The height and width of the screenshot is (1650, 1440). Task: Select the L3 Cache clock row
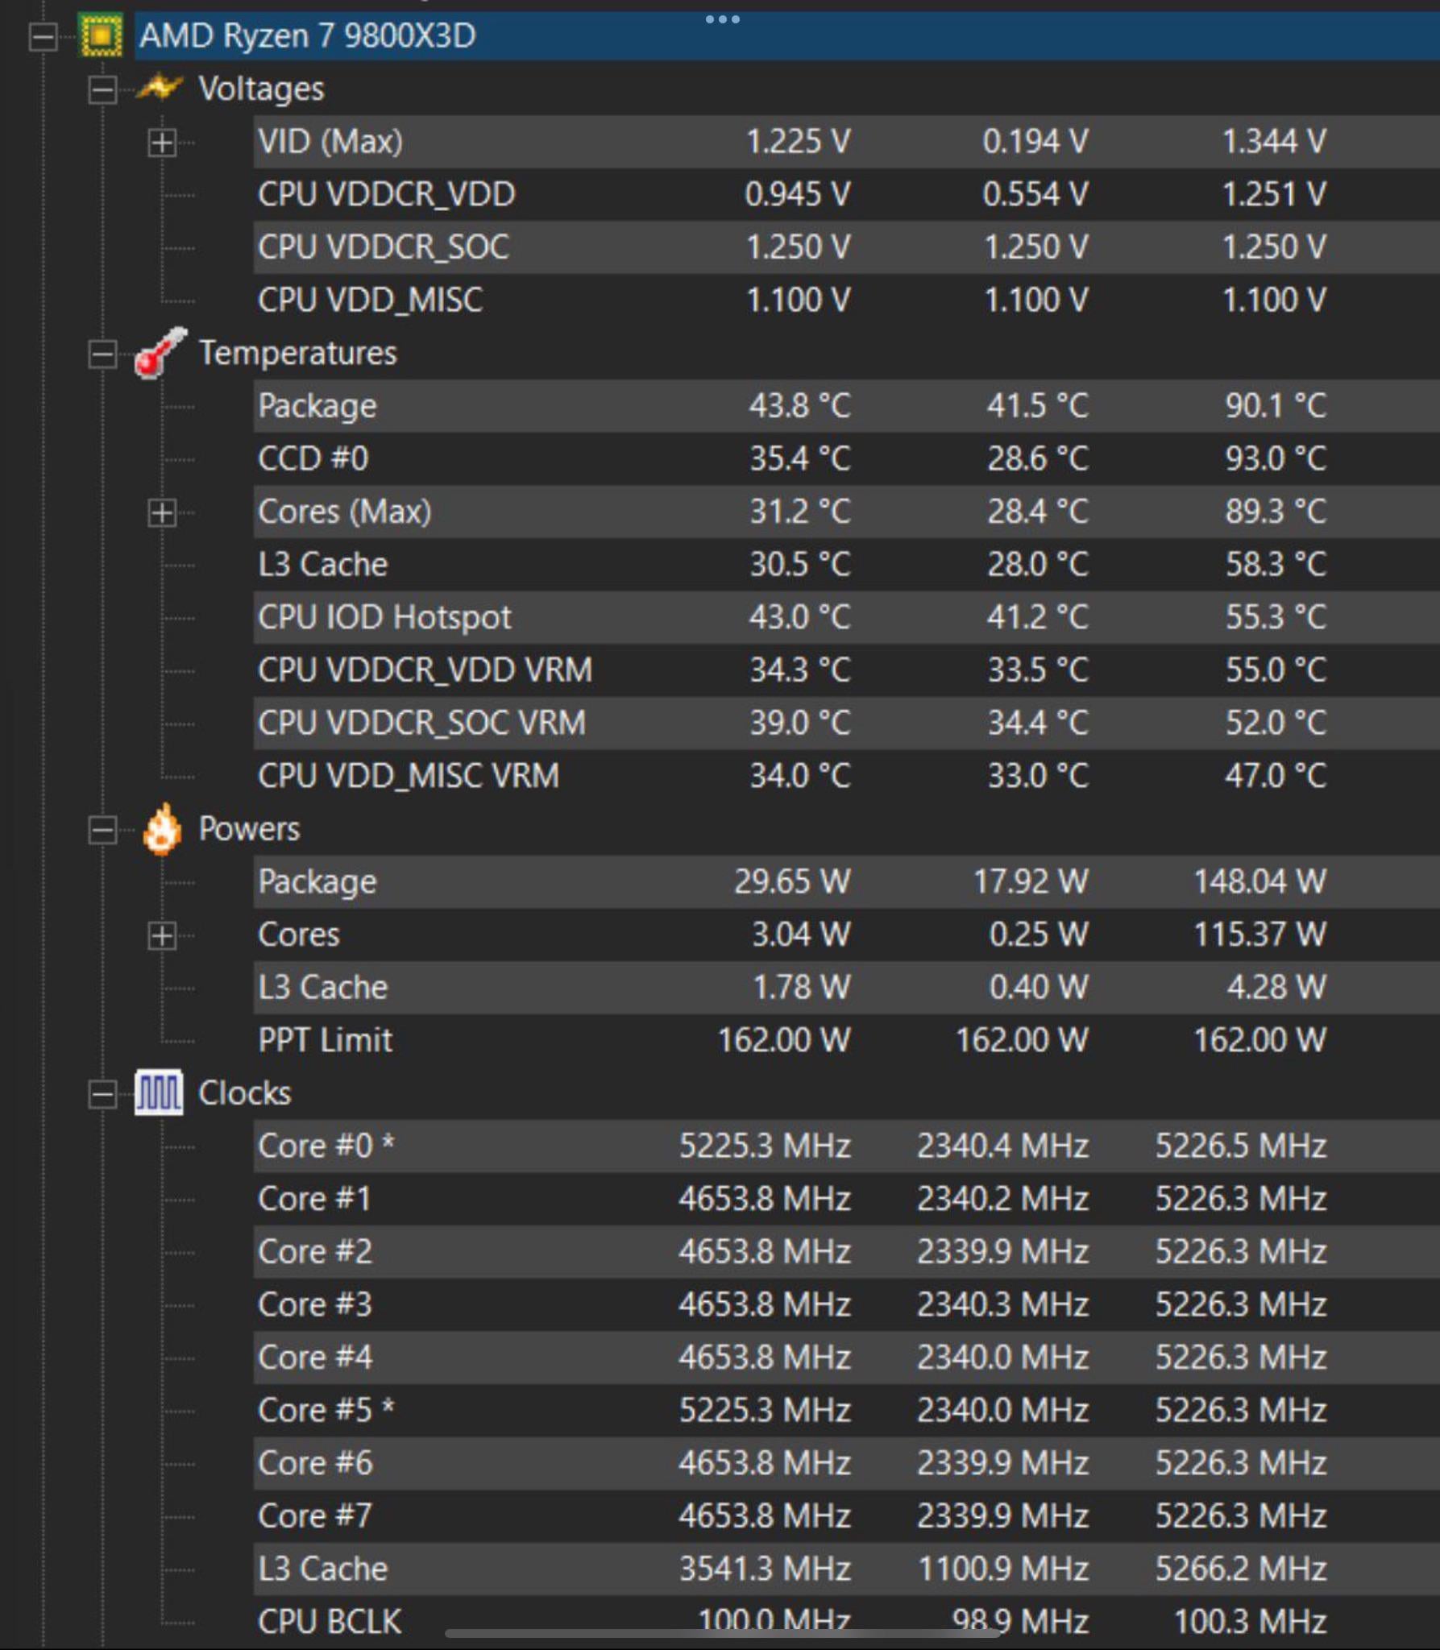(x=846, y=1569)
